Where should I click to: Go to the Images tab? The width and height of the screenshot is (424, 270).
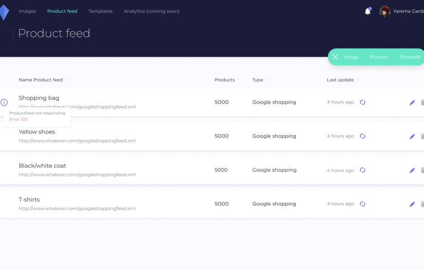(x=27, y=11)
